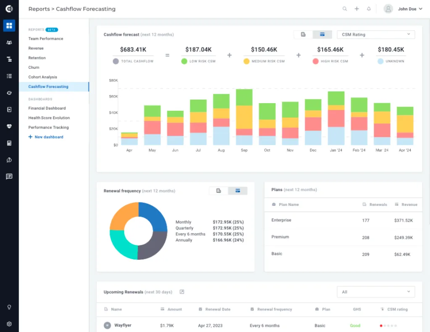Screen dimensions: 430x332
Task: Open the Upcoming Renewals external link icon
Action: [x=182, y=292]
